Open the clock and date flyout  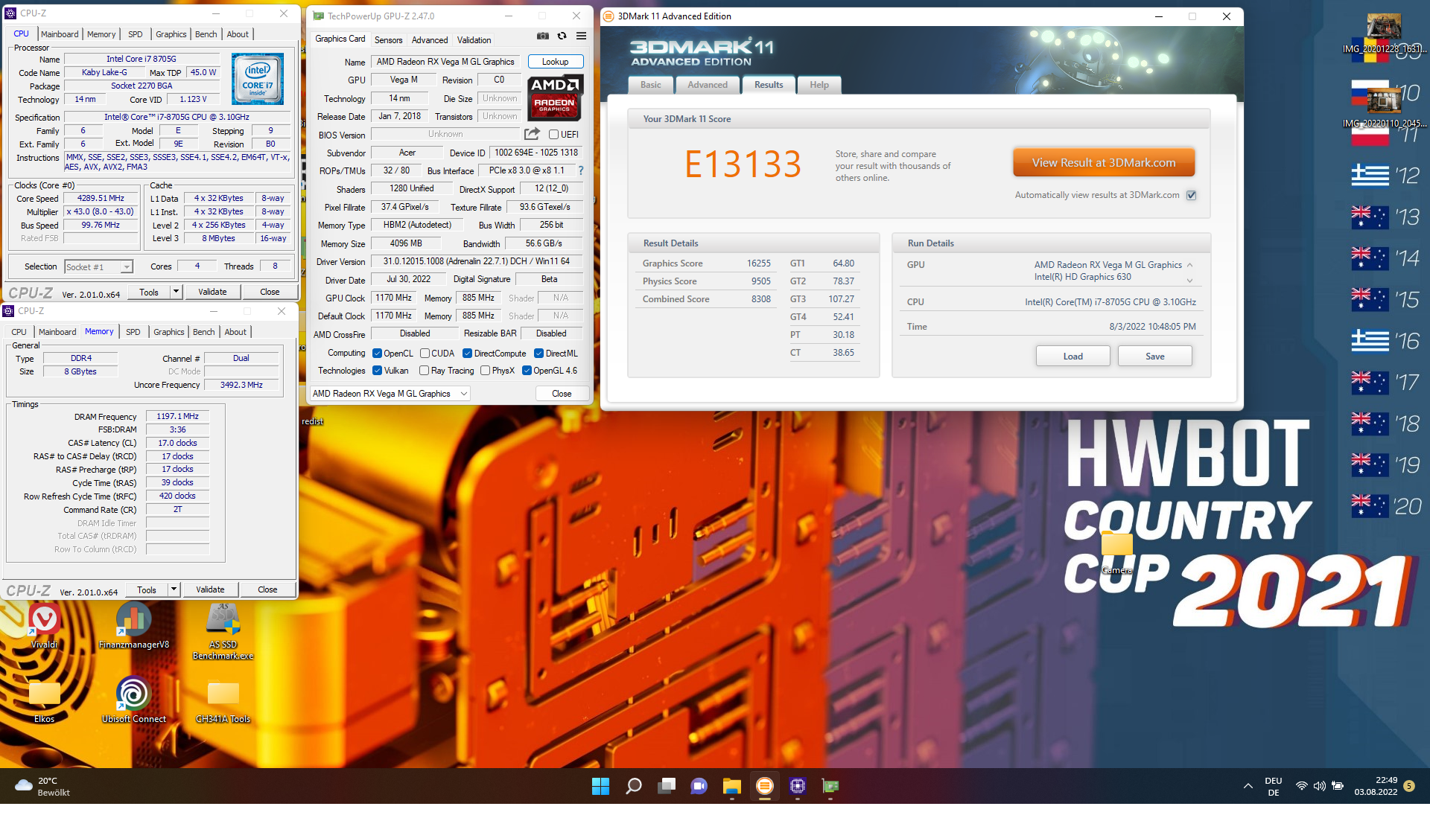coord(1376,786)
